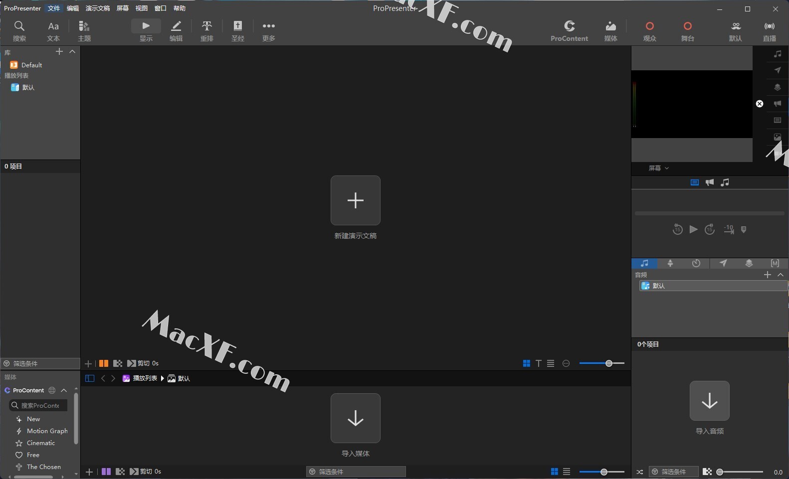Open the 演示文稿 menu

98,8
